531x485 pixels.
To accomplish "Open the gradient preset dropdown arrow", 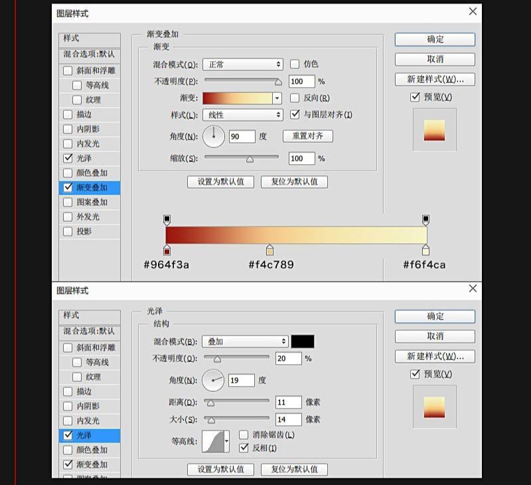I will pyautogui.click(x=277, y=98).
